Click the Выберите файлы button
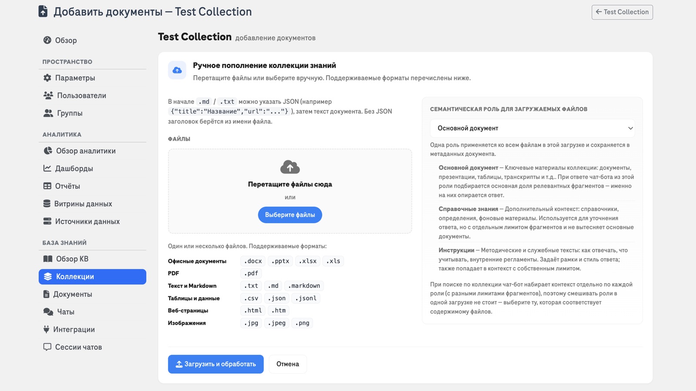This screenshot has height=391, width=696. 290,215
